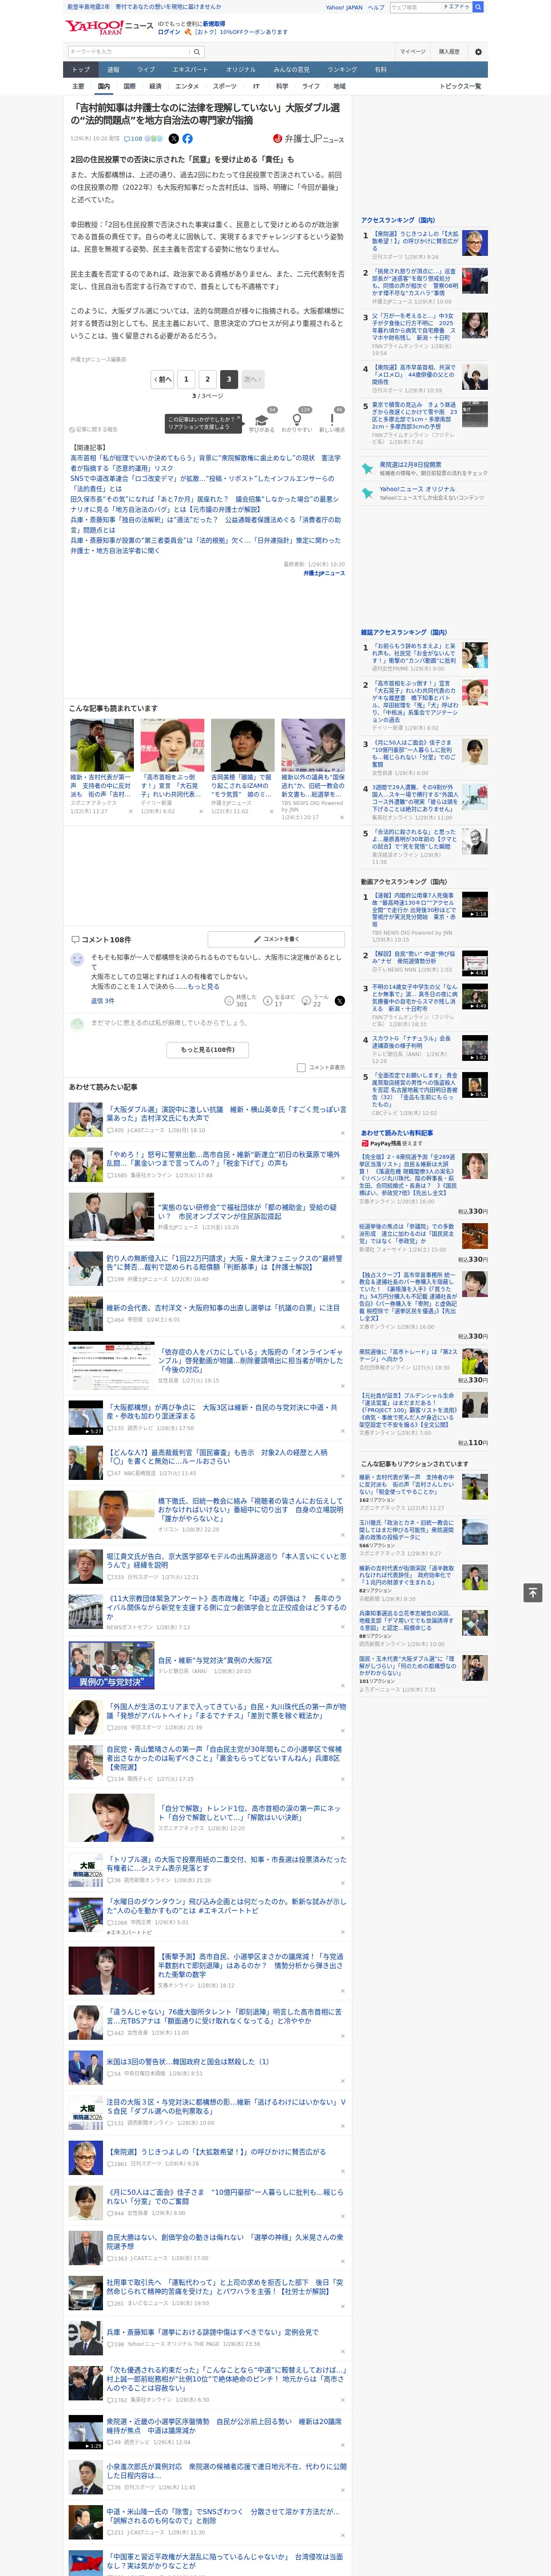
Task: Click the 新しい視点 exclamation reaction
Action: (332, 421)
